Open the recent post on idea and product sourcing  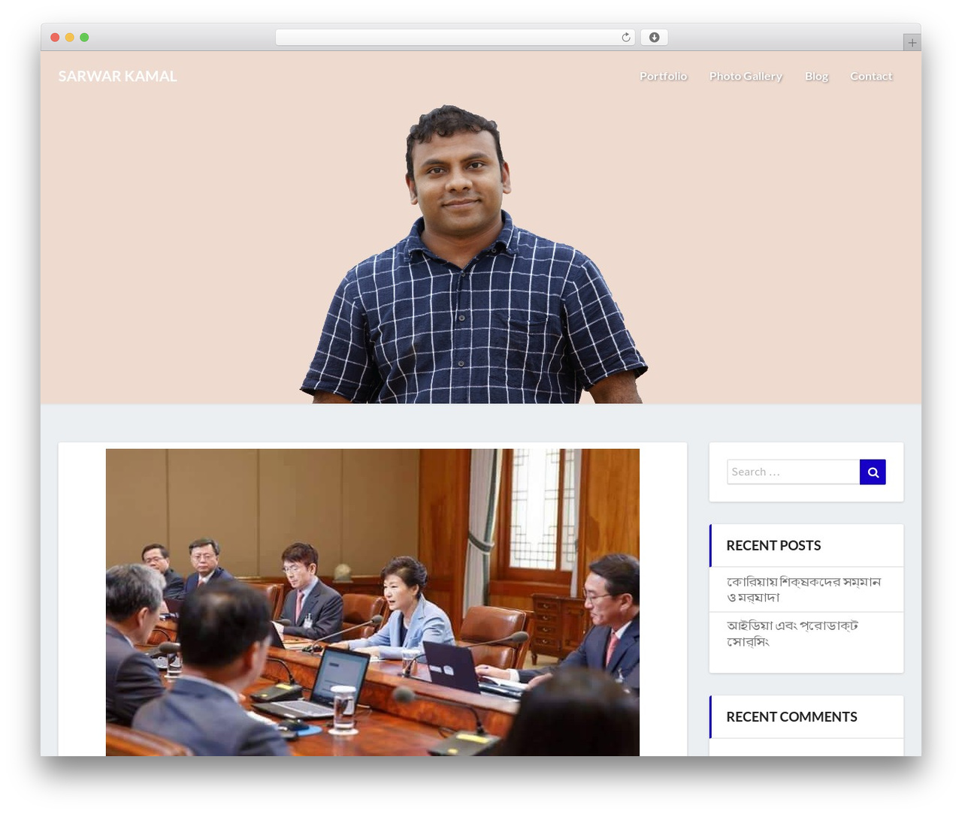pyautogui.click(x=792, y=634)
